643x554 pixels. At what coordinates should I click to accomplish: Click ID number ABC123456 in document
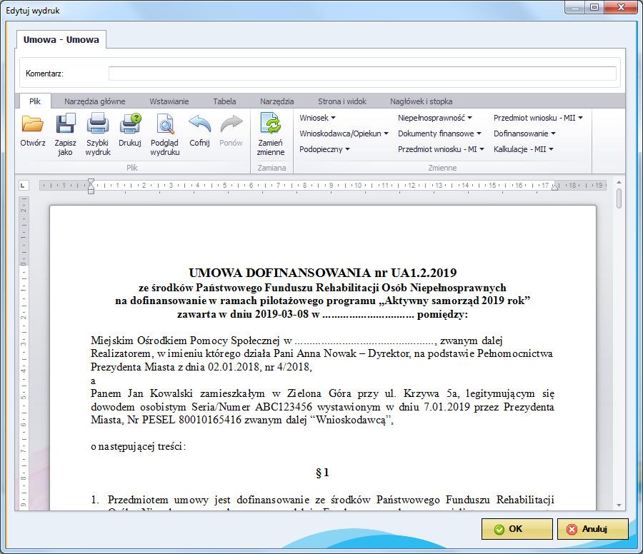click(284, 407)
